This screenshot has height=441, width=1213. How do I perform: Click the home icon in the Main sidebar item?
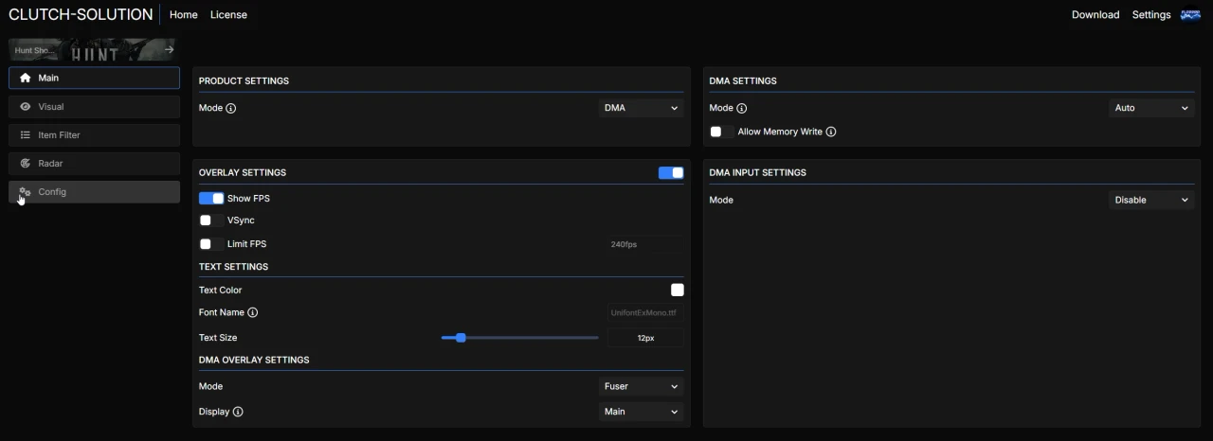tap(26, 78)
